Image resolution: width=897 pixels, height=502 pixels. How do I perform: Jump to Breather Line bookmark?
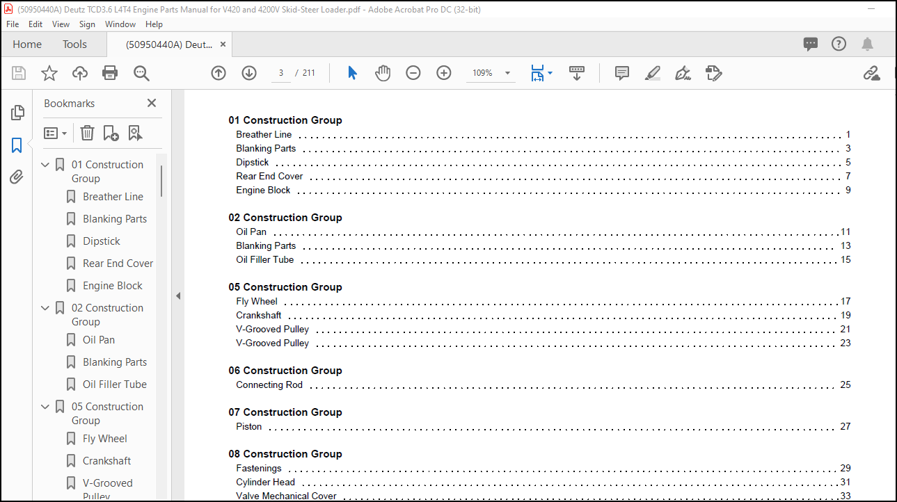113,197
